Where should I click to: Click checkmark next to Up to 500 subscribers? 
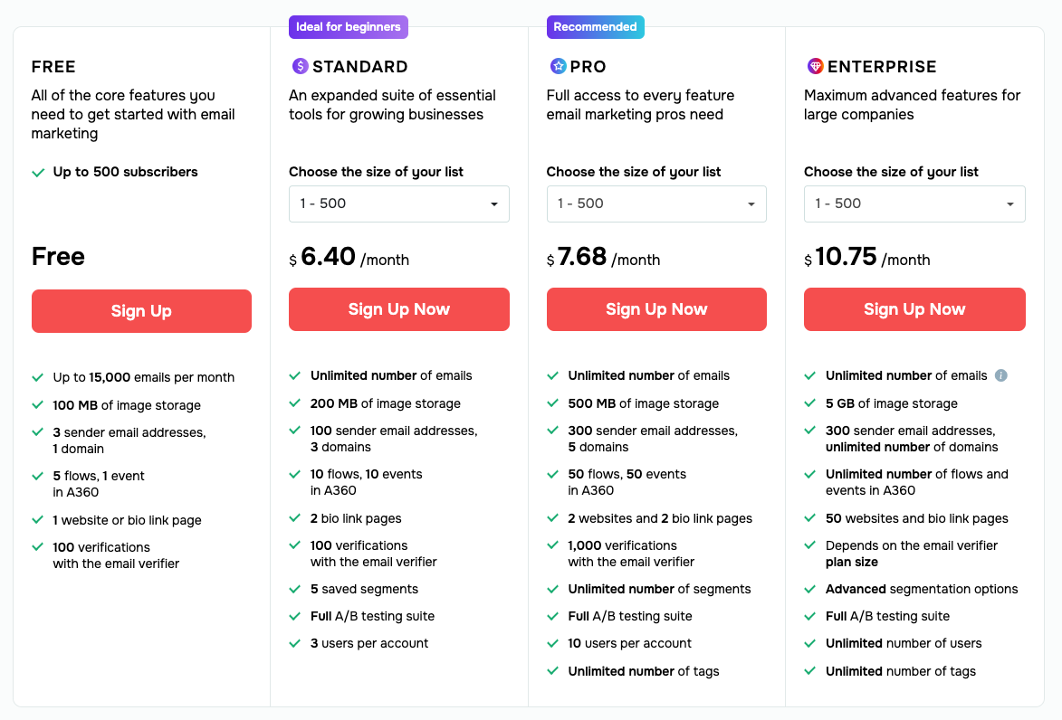point(38,172)
